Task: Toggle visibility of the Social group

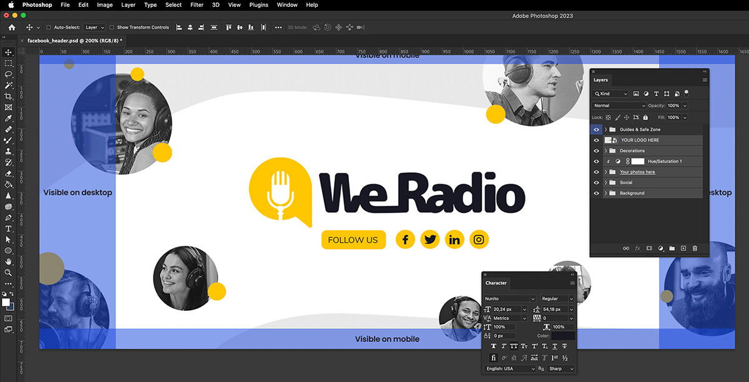Action: [597, 183]
